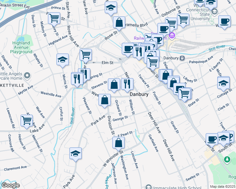Select the shopping cart marker near Lake Ave
This screenshot has width=236, height=189.
(x=27, y=120)
